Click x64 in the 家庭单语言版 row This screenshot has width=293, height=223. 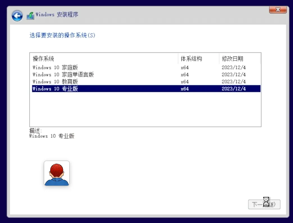(185, 74)
